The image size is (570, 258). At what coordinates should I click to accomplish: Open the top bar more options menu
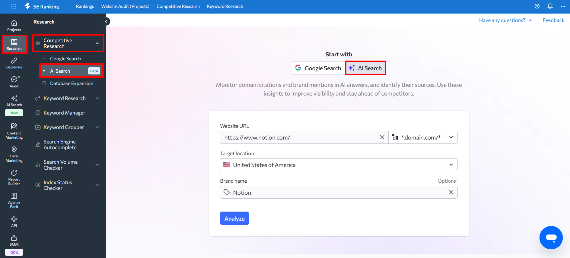point(563,6)
